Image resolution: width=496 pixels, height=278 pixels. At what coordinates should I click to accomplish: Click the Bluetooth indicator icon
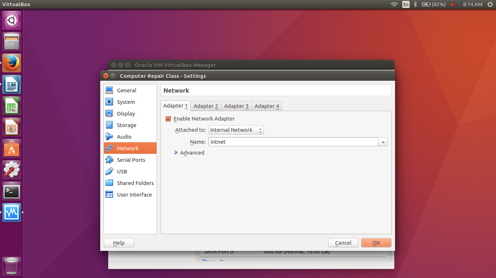point(416,4)
